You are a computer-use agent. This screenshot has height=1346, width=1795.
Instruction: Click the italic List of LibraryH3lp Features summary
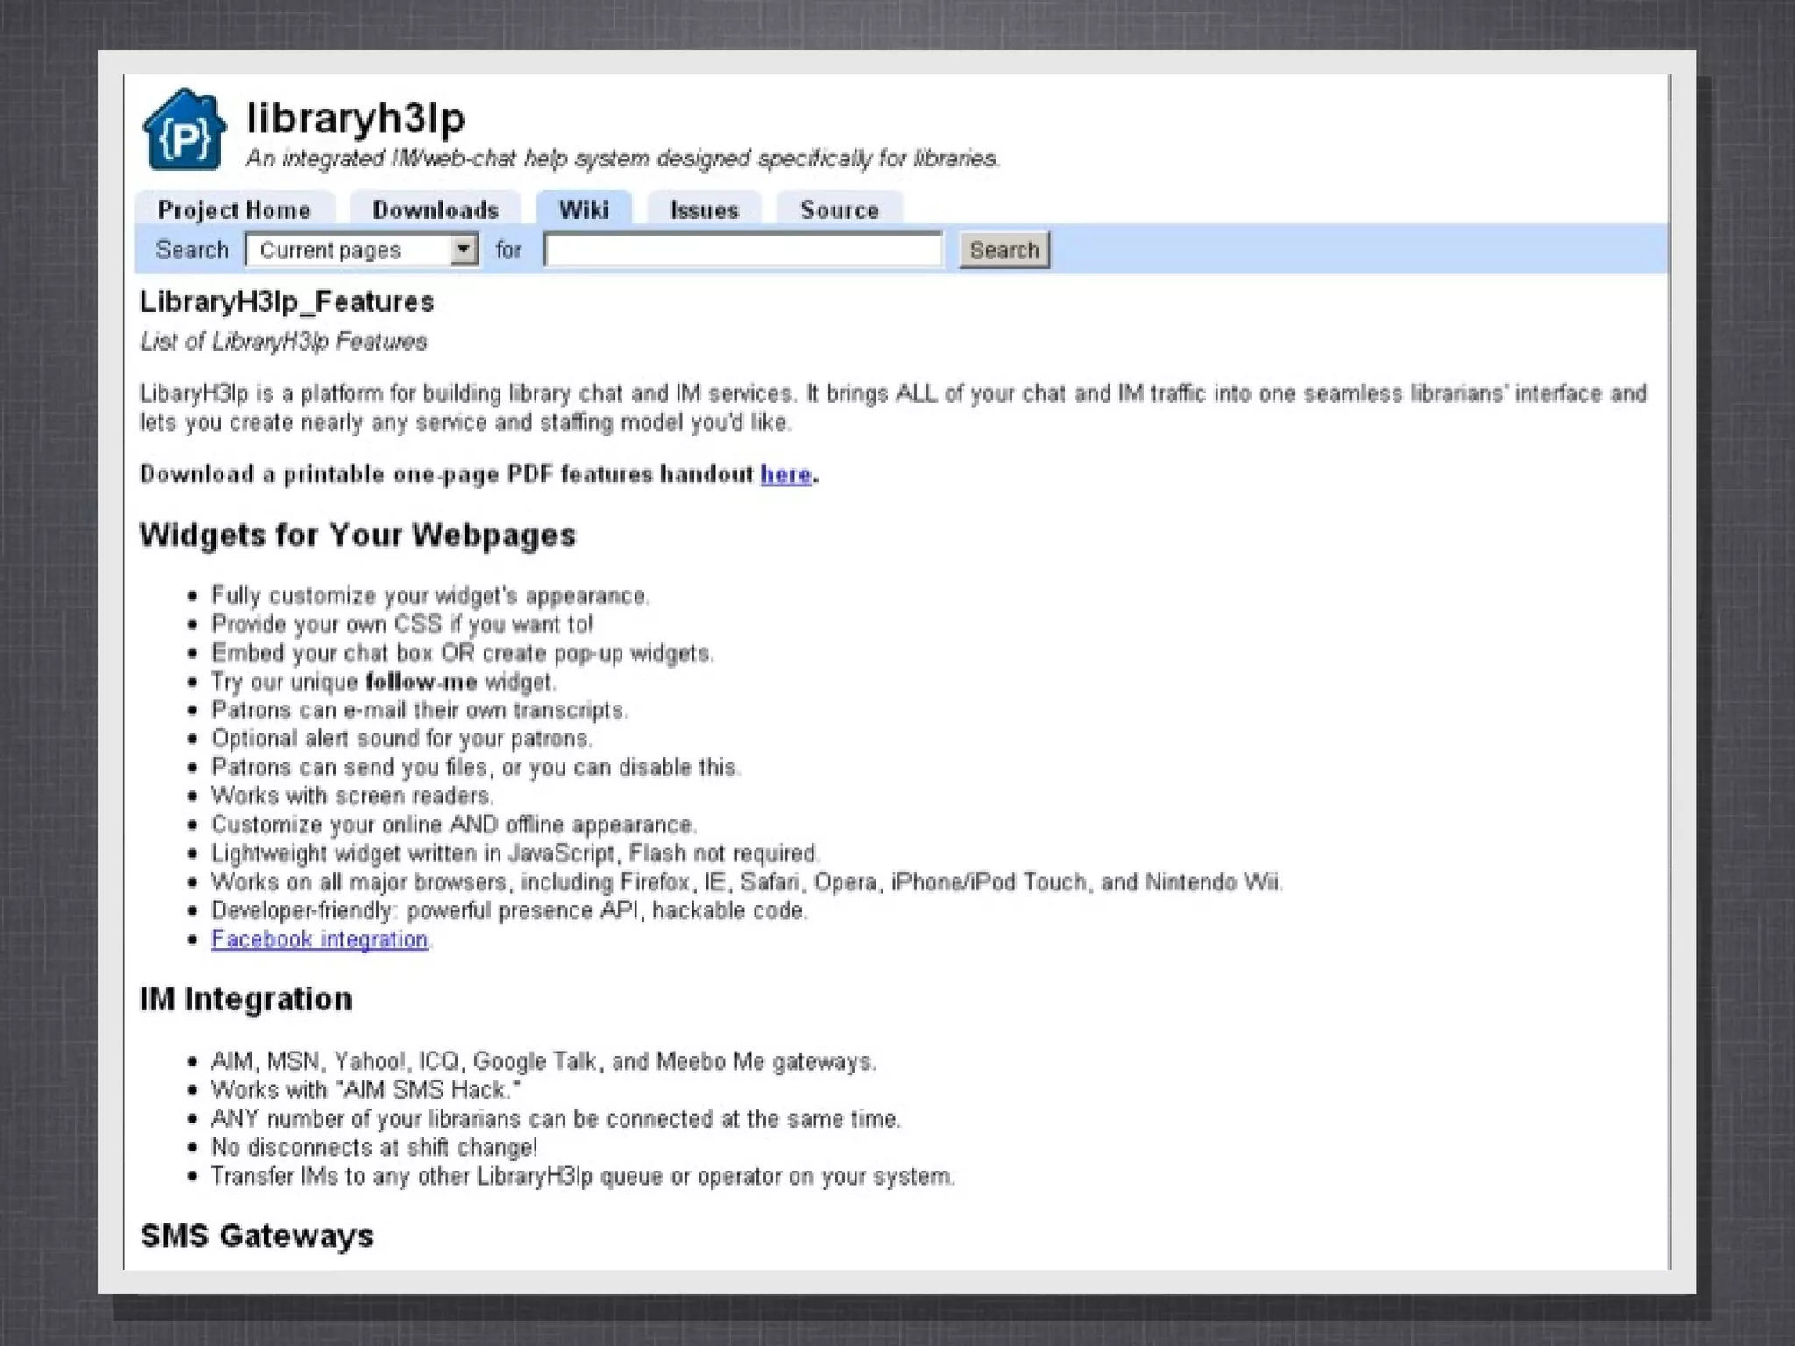click(283, 342)
